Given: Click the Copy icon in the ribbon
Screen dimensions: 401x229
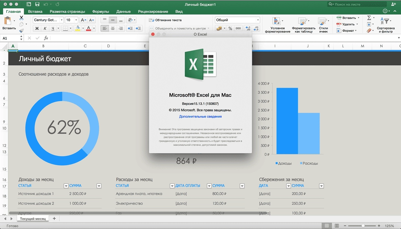Looking at the screenshot, I should tap(22, 24).
